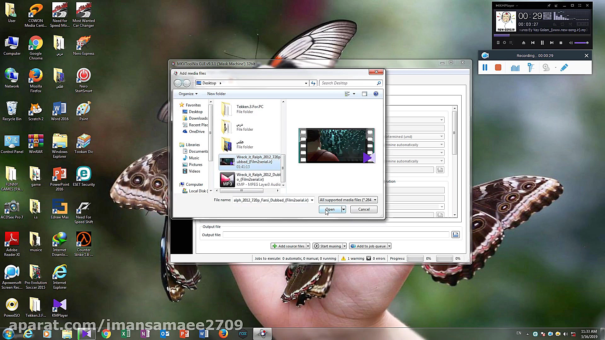Toggle KMPlayer always-on-top pin
Screen dimensions: 605x340
(x=549, y=5)
